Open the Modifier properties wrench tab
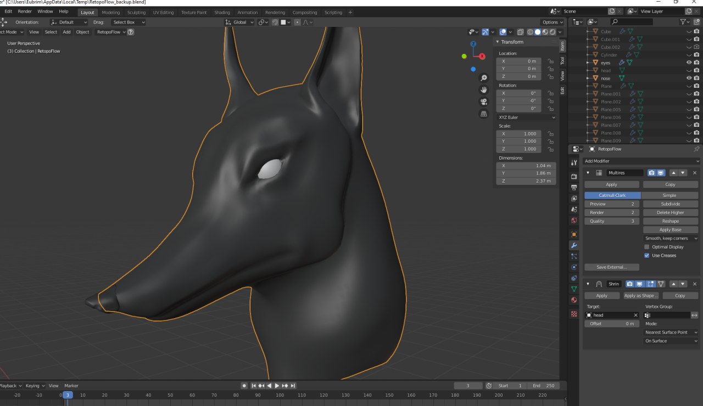The width and height of the screenshot is (703, 406). point(574,245)
